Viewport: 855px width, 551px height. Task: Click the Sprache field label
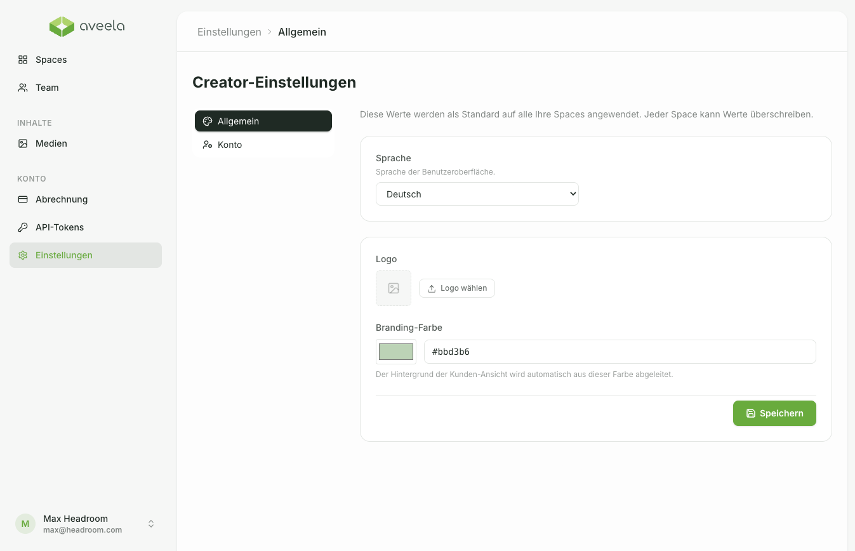tap(394, 158)
